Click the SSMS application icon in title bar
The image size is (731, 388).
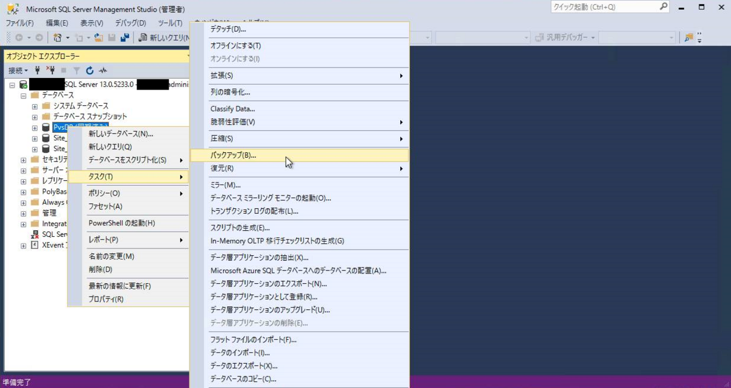coord(12,8)
